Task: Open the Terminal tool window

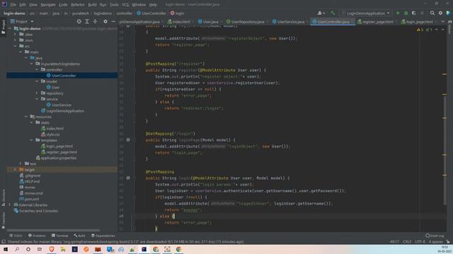Action: [59, 236]
